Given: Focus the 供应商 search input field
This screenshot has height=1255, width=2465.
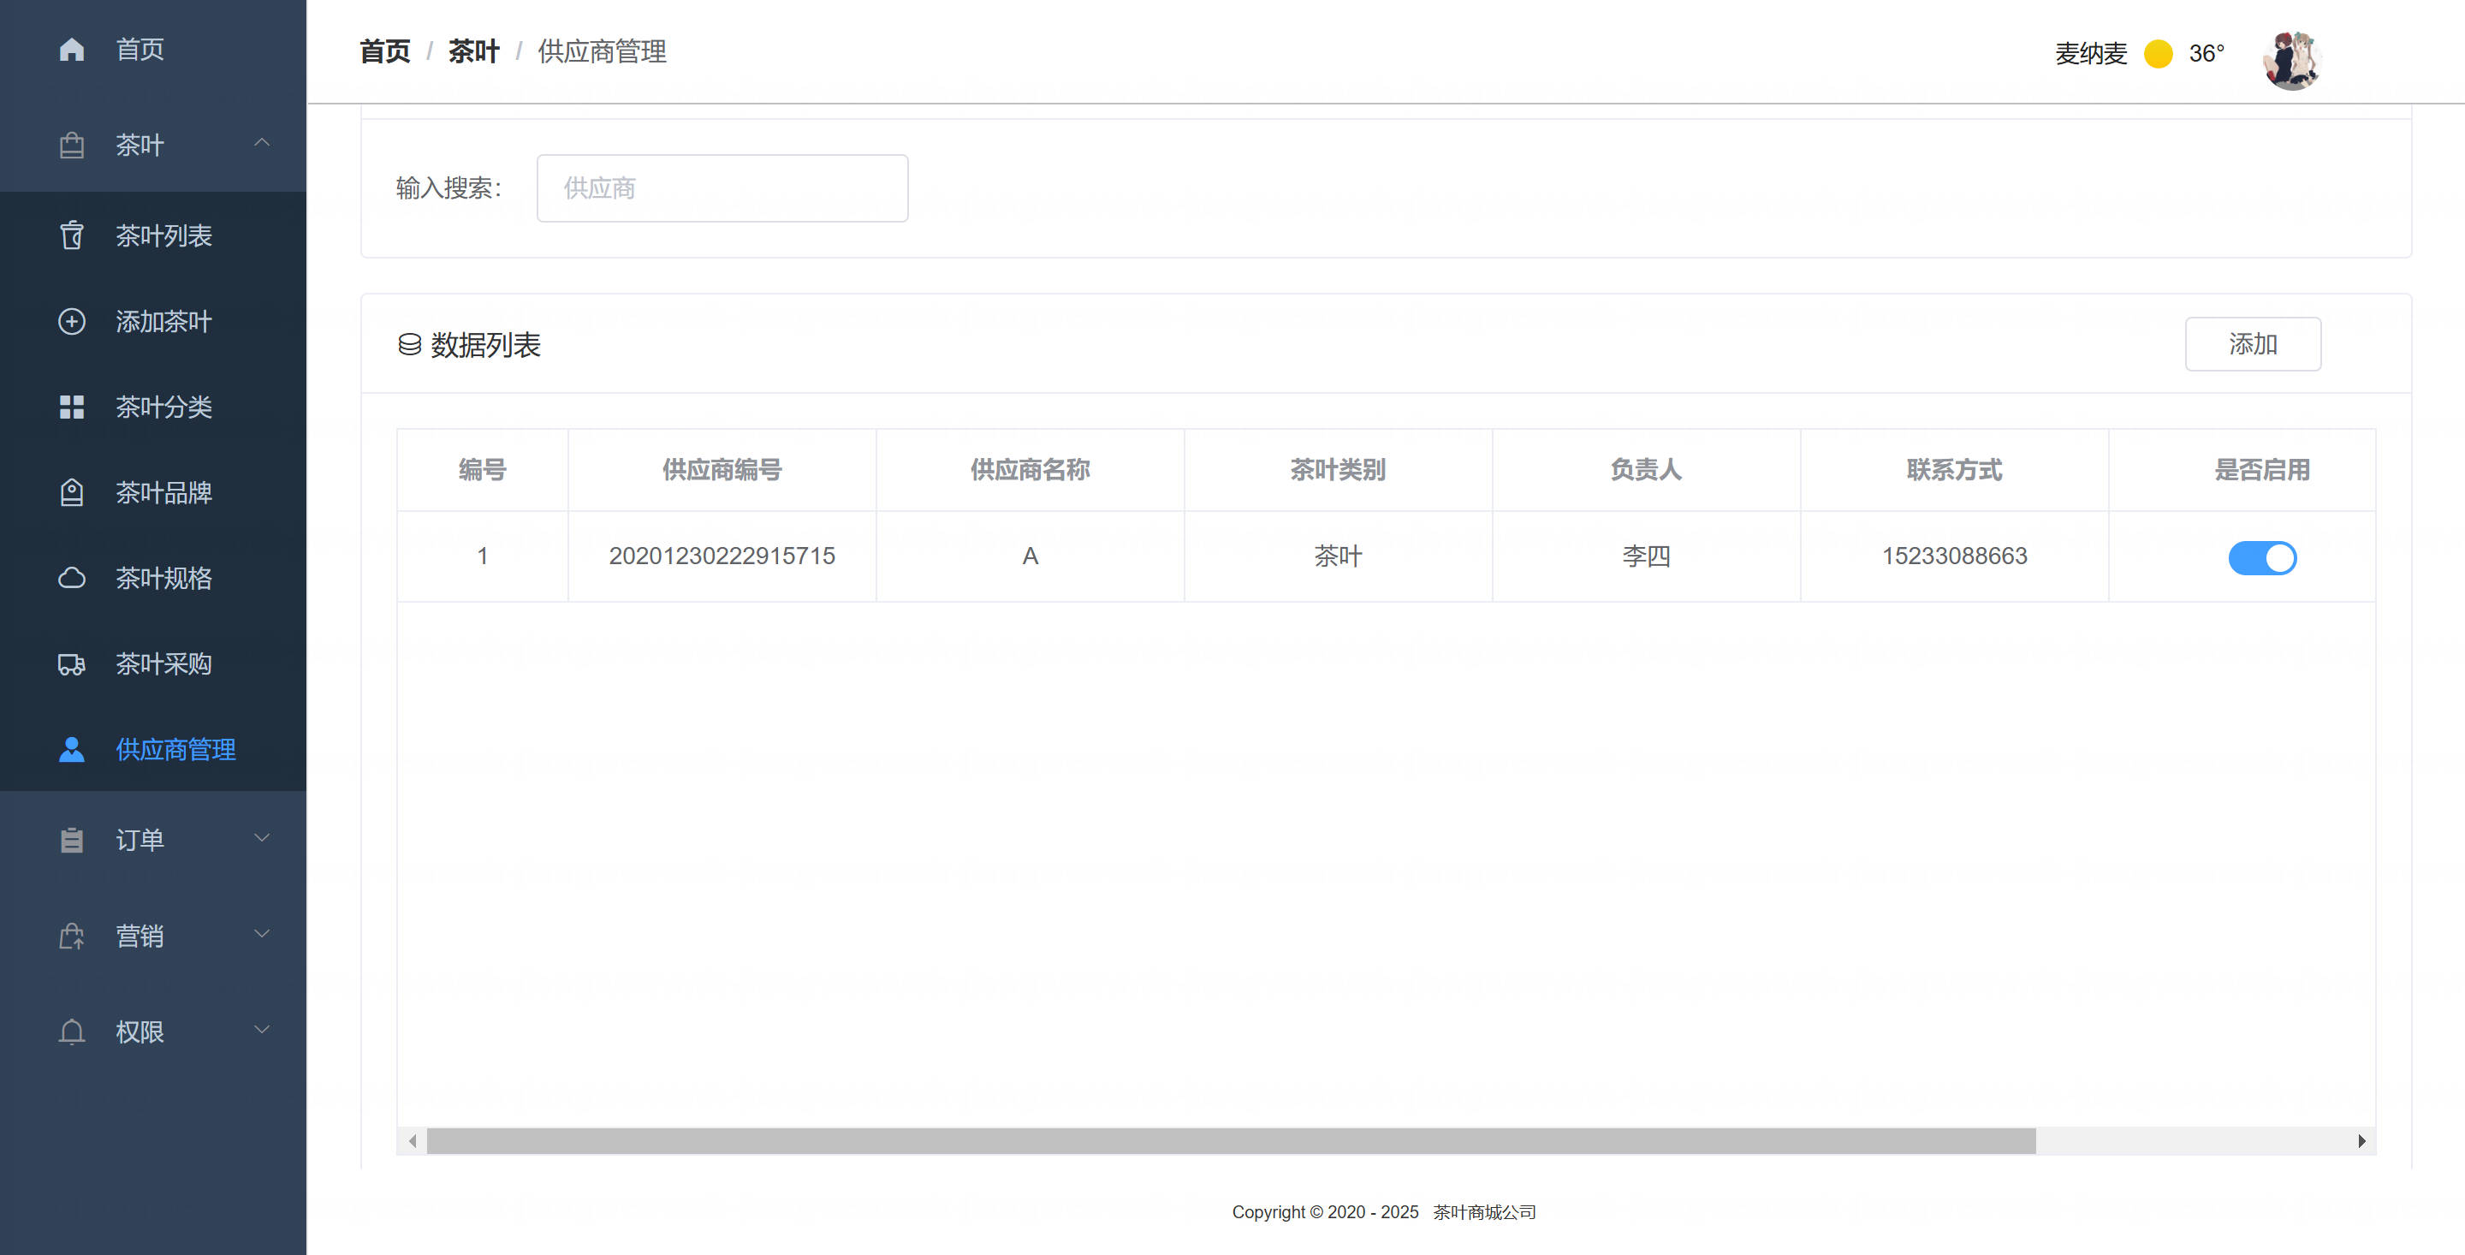Looking at the screenshot, I should [722, 188].
